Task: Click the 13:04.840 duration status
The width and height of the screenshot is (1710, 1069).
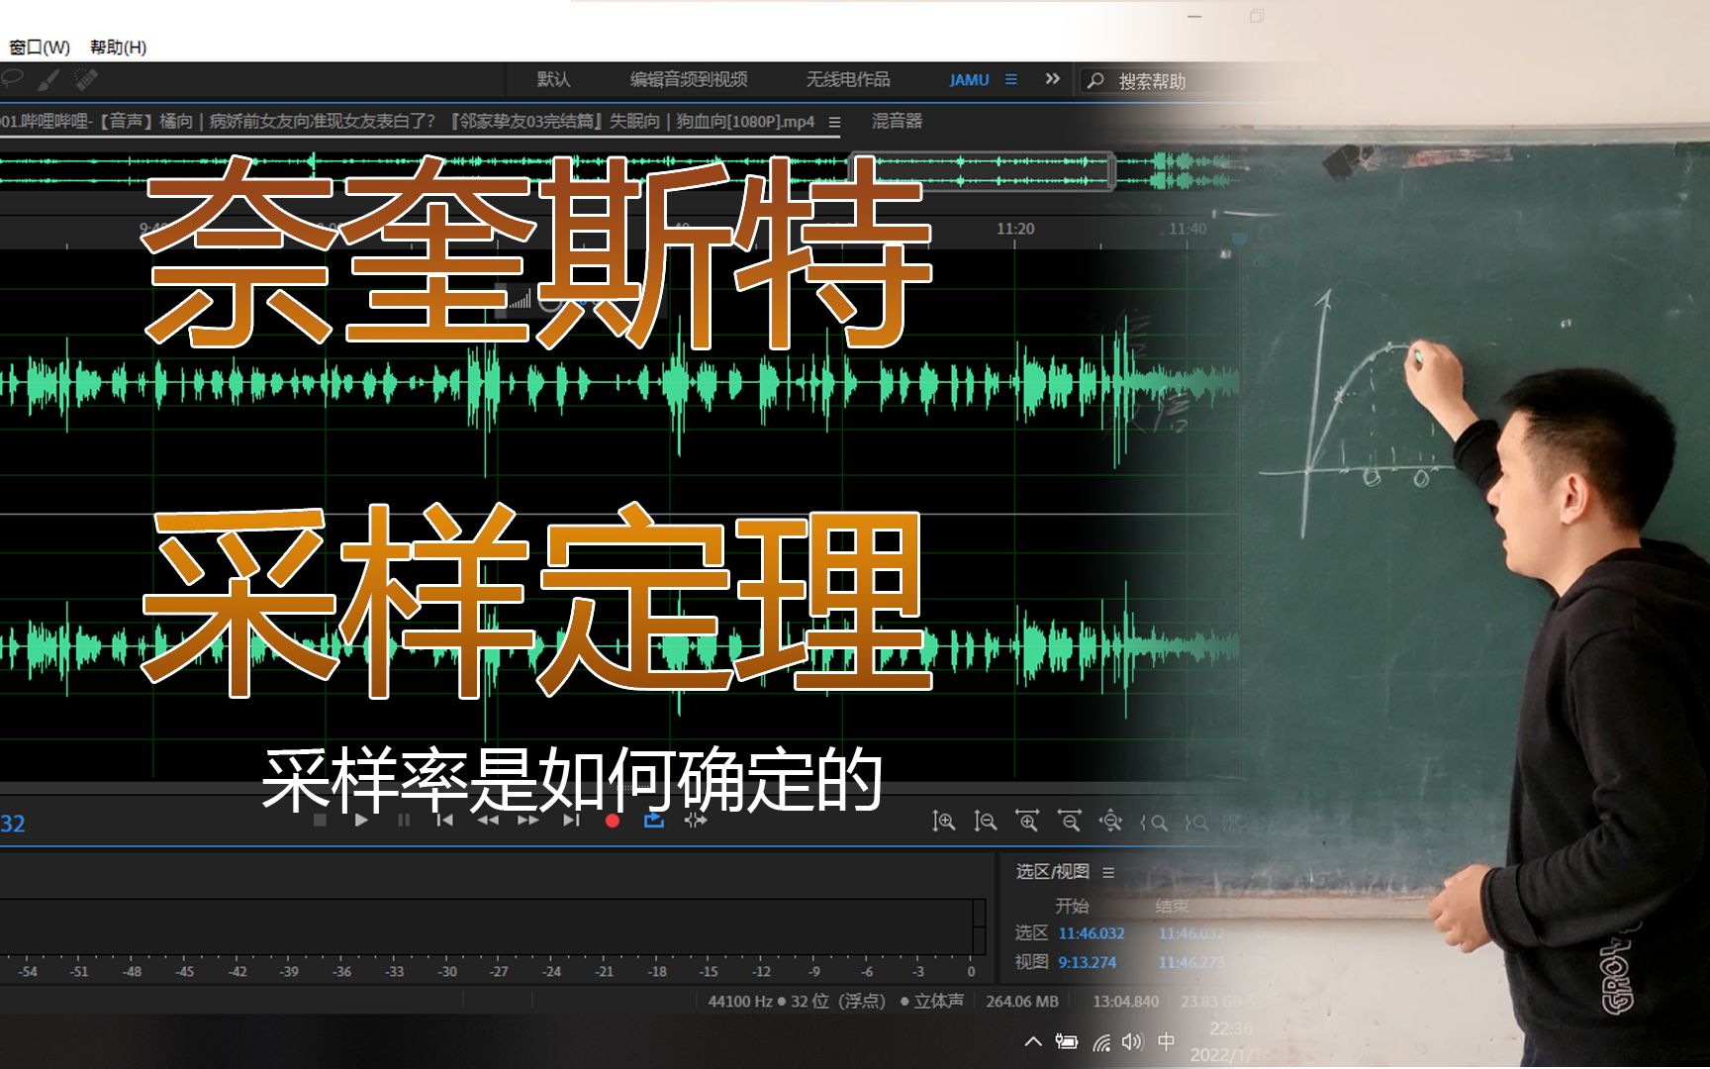Action: pos(1125,1002)
